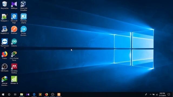The image size is (173, 97).
Task: Show hidden system tray icons
Action: (151, 95)
